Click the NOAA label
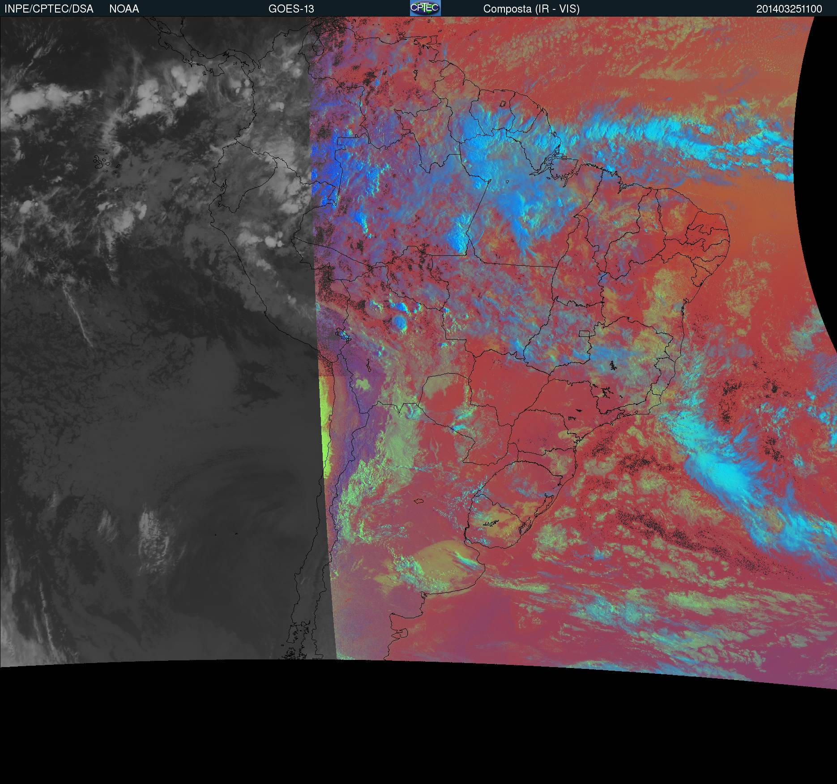Screen dimensions: 837x784 tap(124, 9)
